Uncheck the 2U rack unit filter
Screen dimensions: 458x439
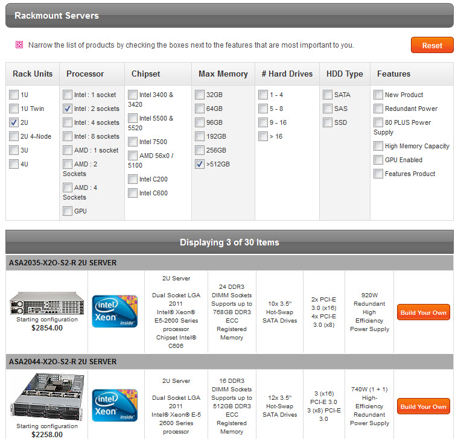click(14, 122)
